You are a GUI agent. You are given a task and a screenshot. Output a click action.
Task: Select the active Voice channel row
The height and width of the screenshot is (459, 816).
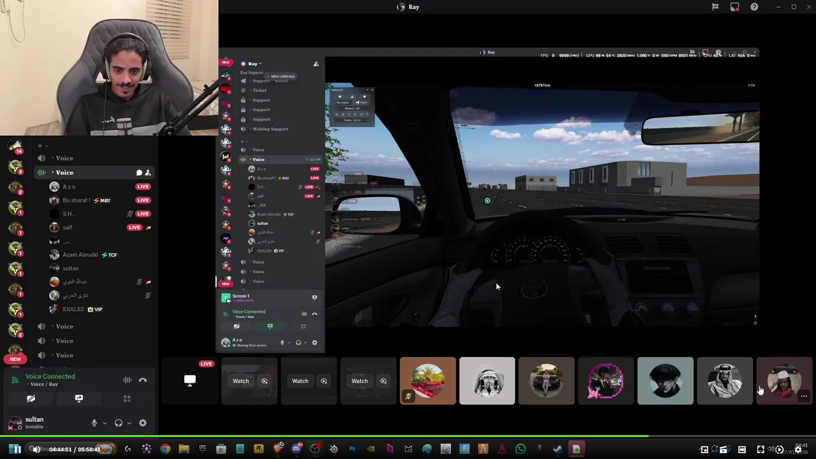(94, 172)
